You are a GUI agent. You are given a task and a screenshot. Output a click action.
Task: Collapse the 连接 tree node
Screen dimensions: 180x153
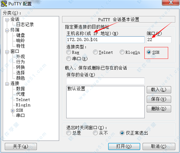tap(7, 84)
